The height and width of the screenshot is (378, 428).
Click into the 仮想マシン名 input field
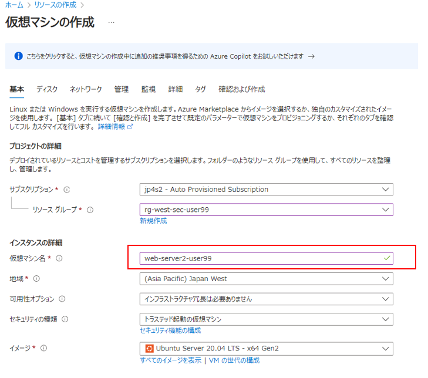point(266,258)
